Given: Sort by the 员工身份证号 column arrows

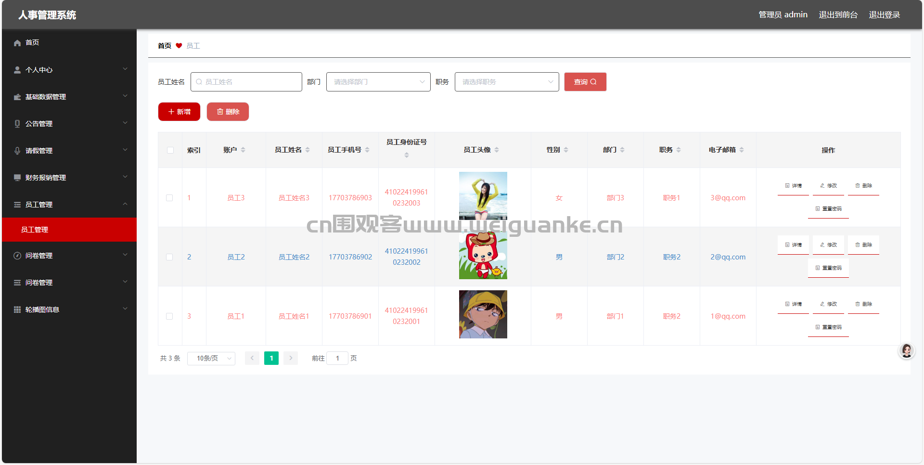Looking at the screenshot, I should coord(407,155).
